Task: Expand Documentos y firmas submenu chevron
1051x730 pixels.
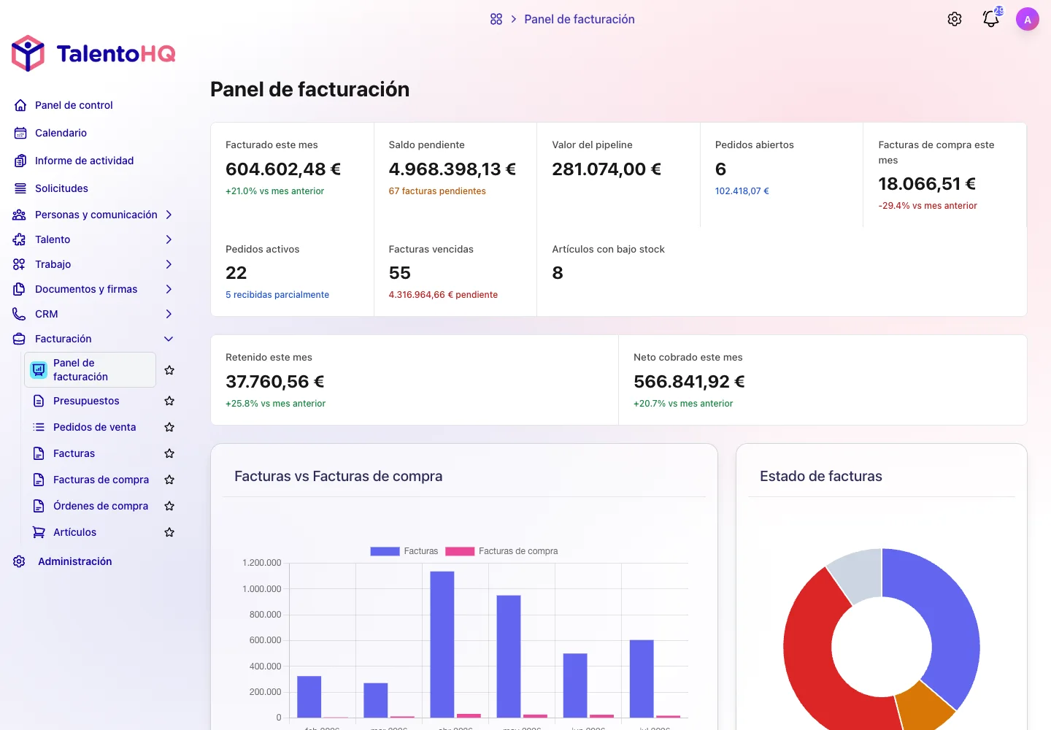Action: click(169, 289)
